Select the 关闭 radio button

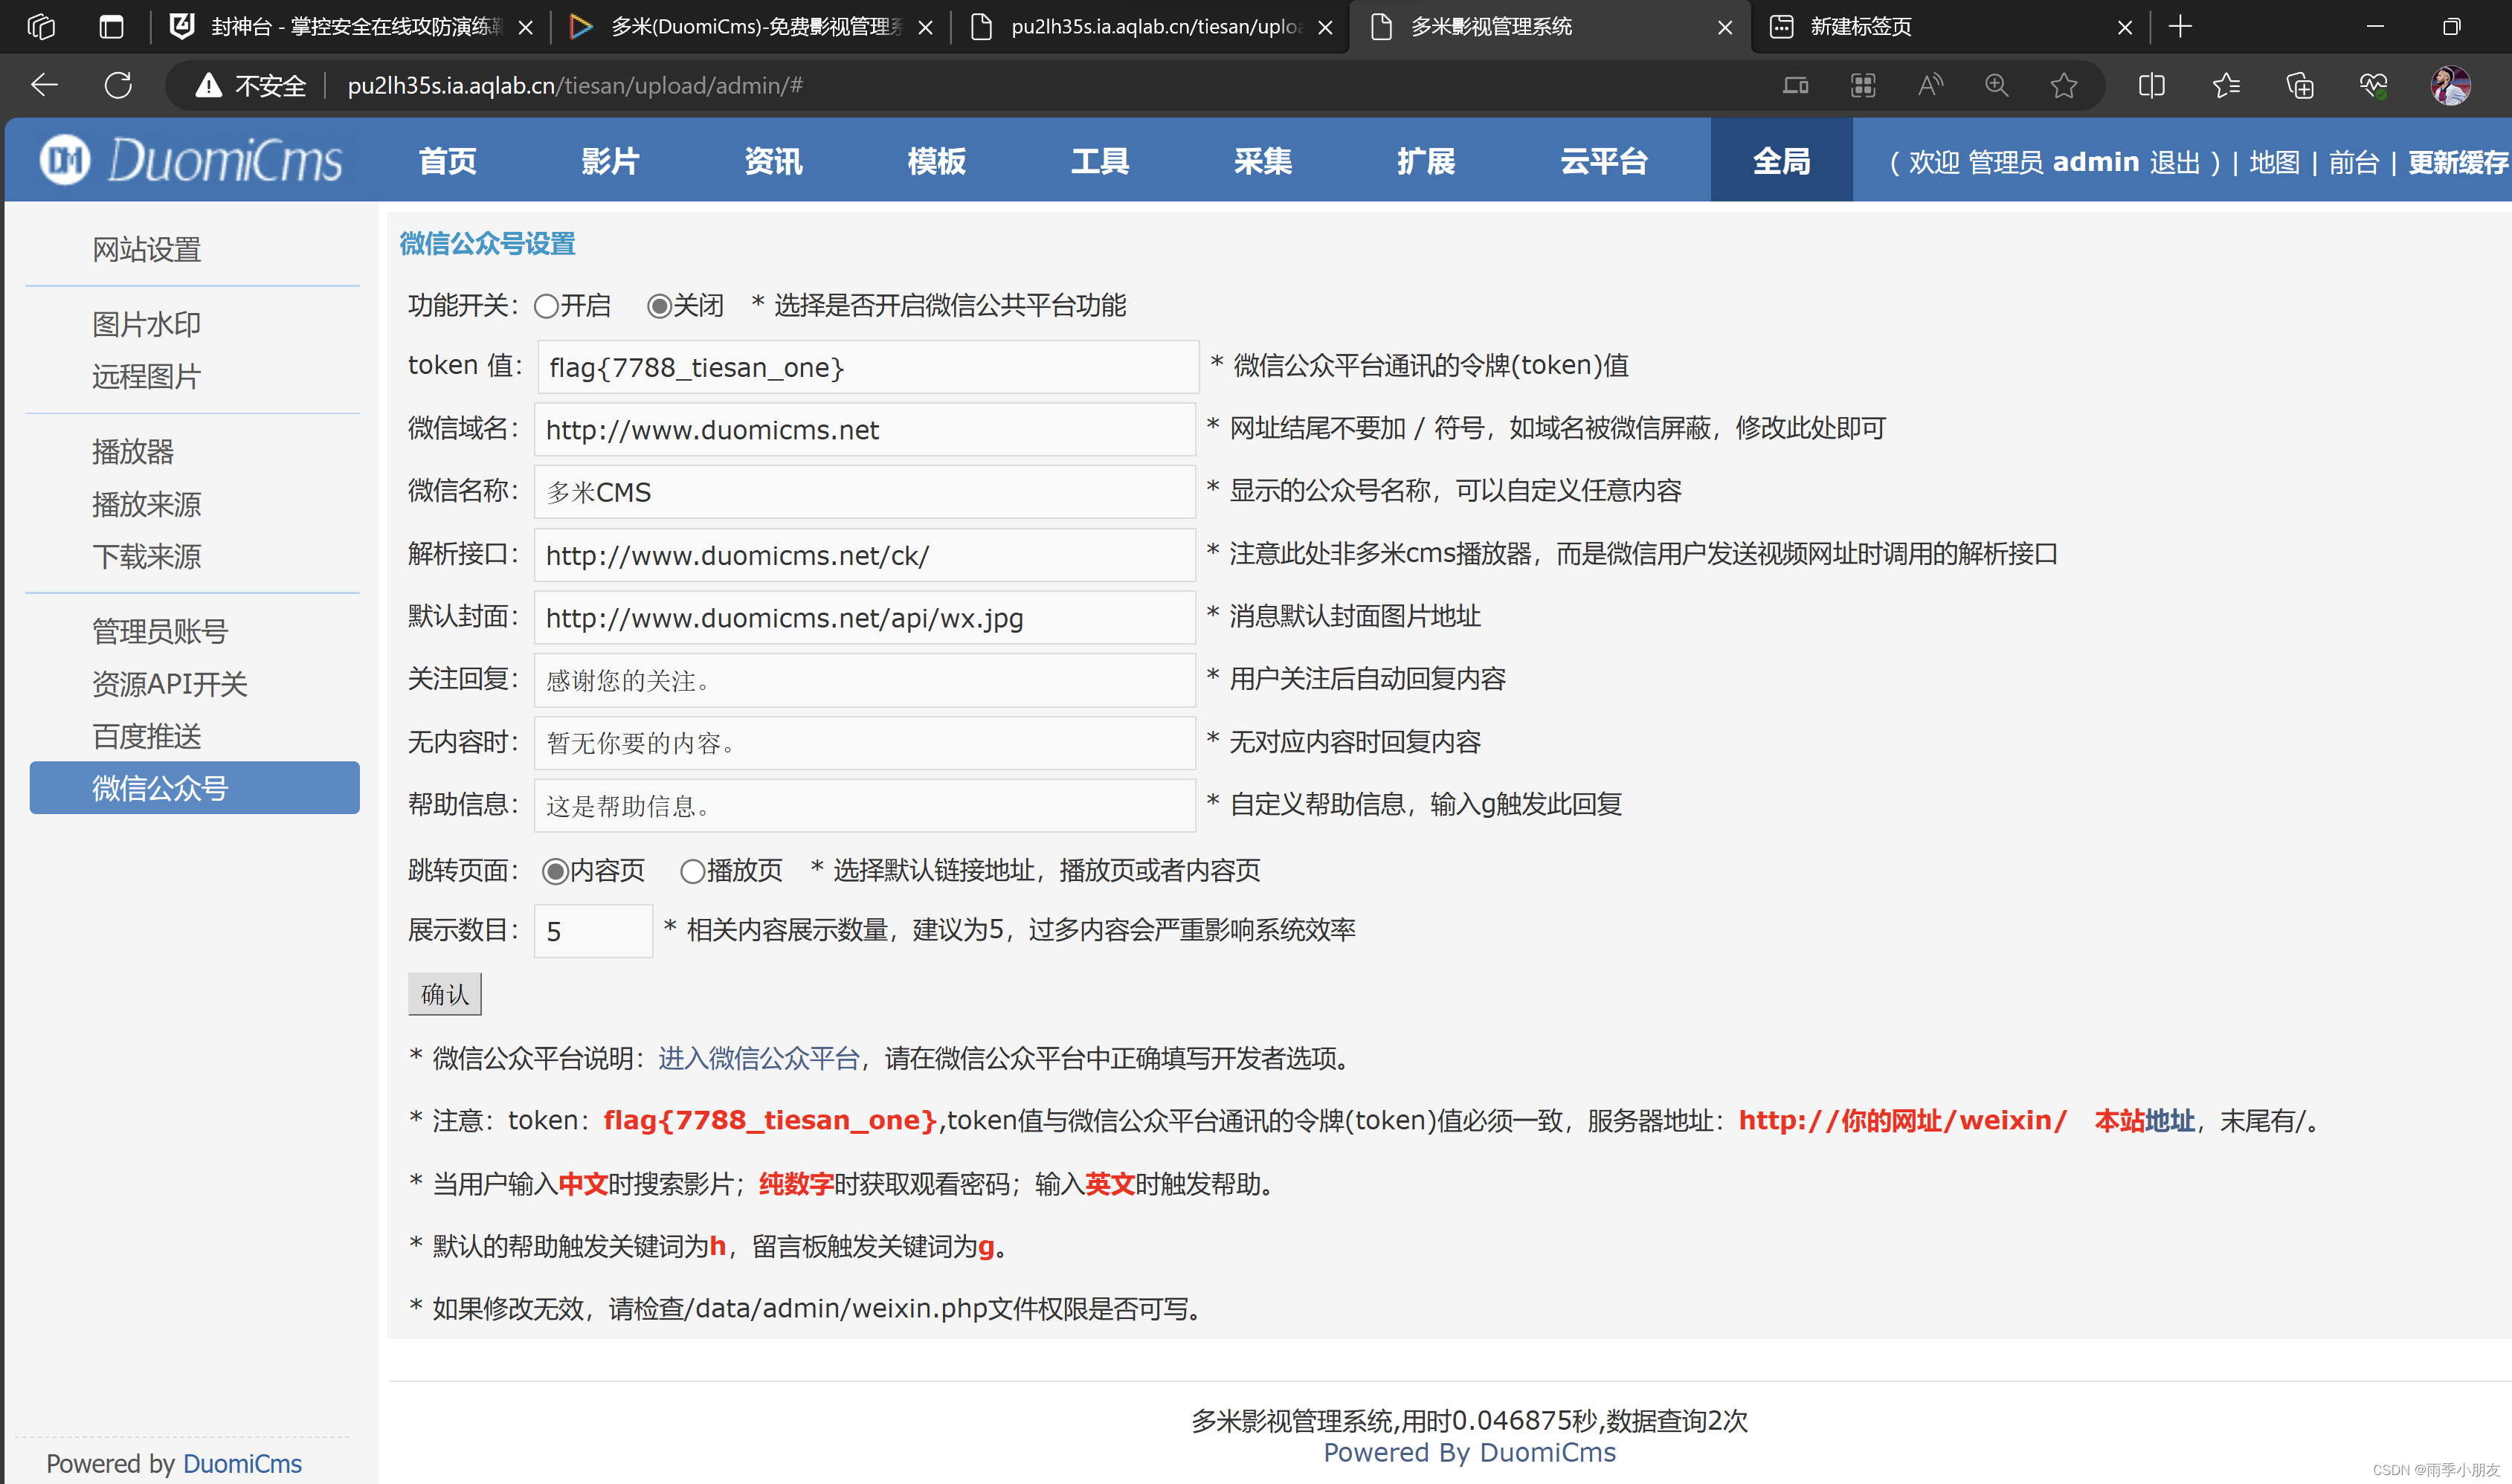tap(659, 306)
